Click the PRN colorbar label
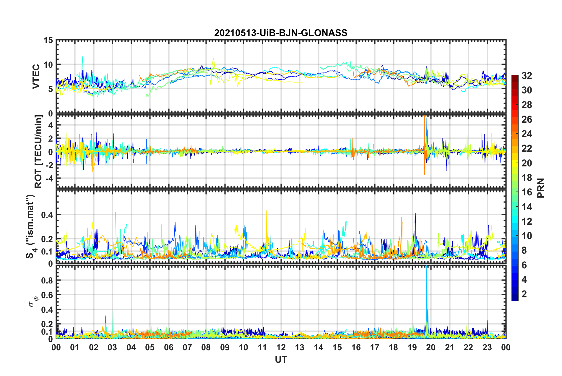This screenshot has height=376, width=562. coord(541,188)
